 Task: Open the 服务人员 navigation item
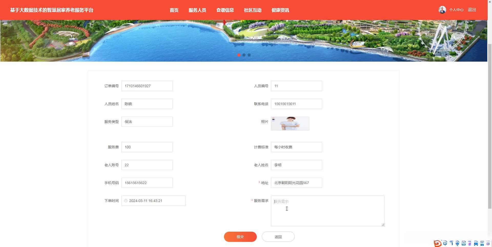coord(197,10)
